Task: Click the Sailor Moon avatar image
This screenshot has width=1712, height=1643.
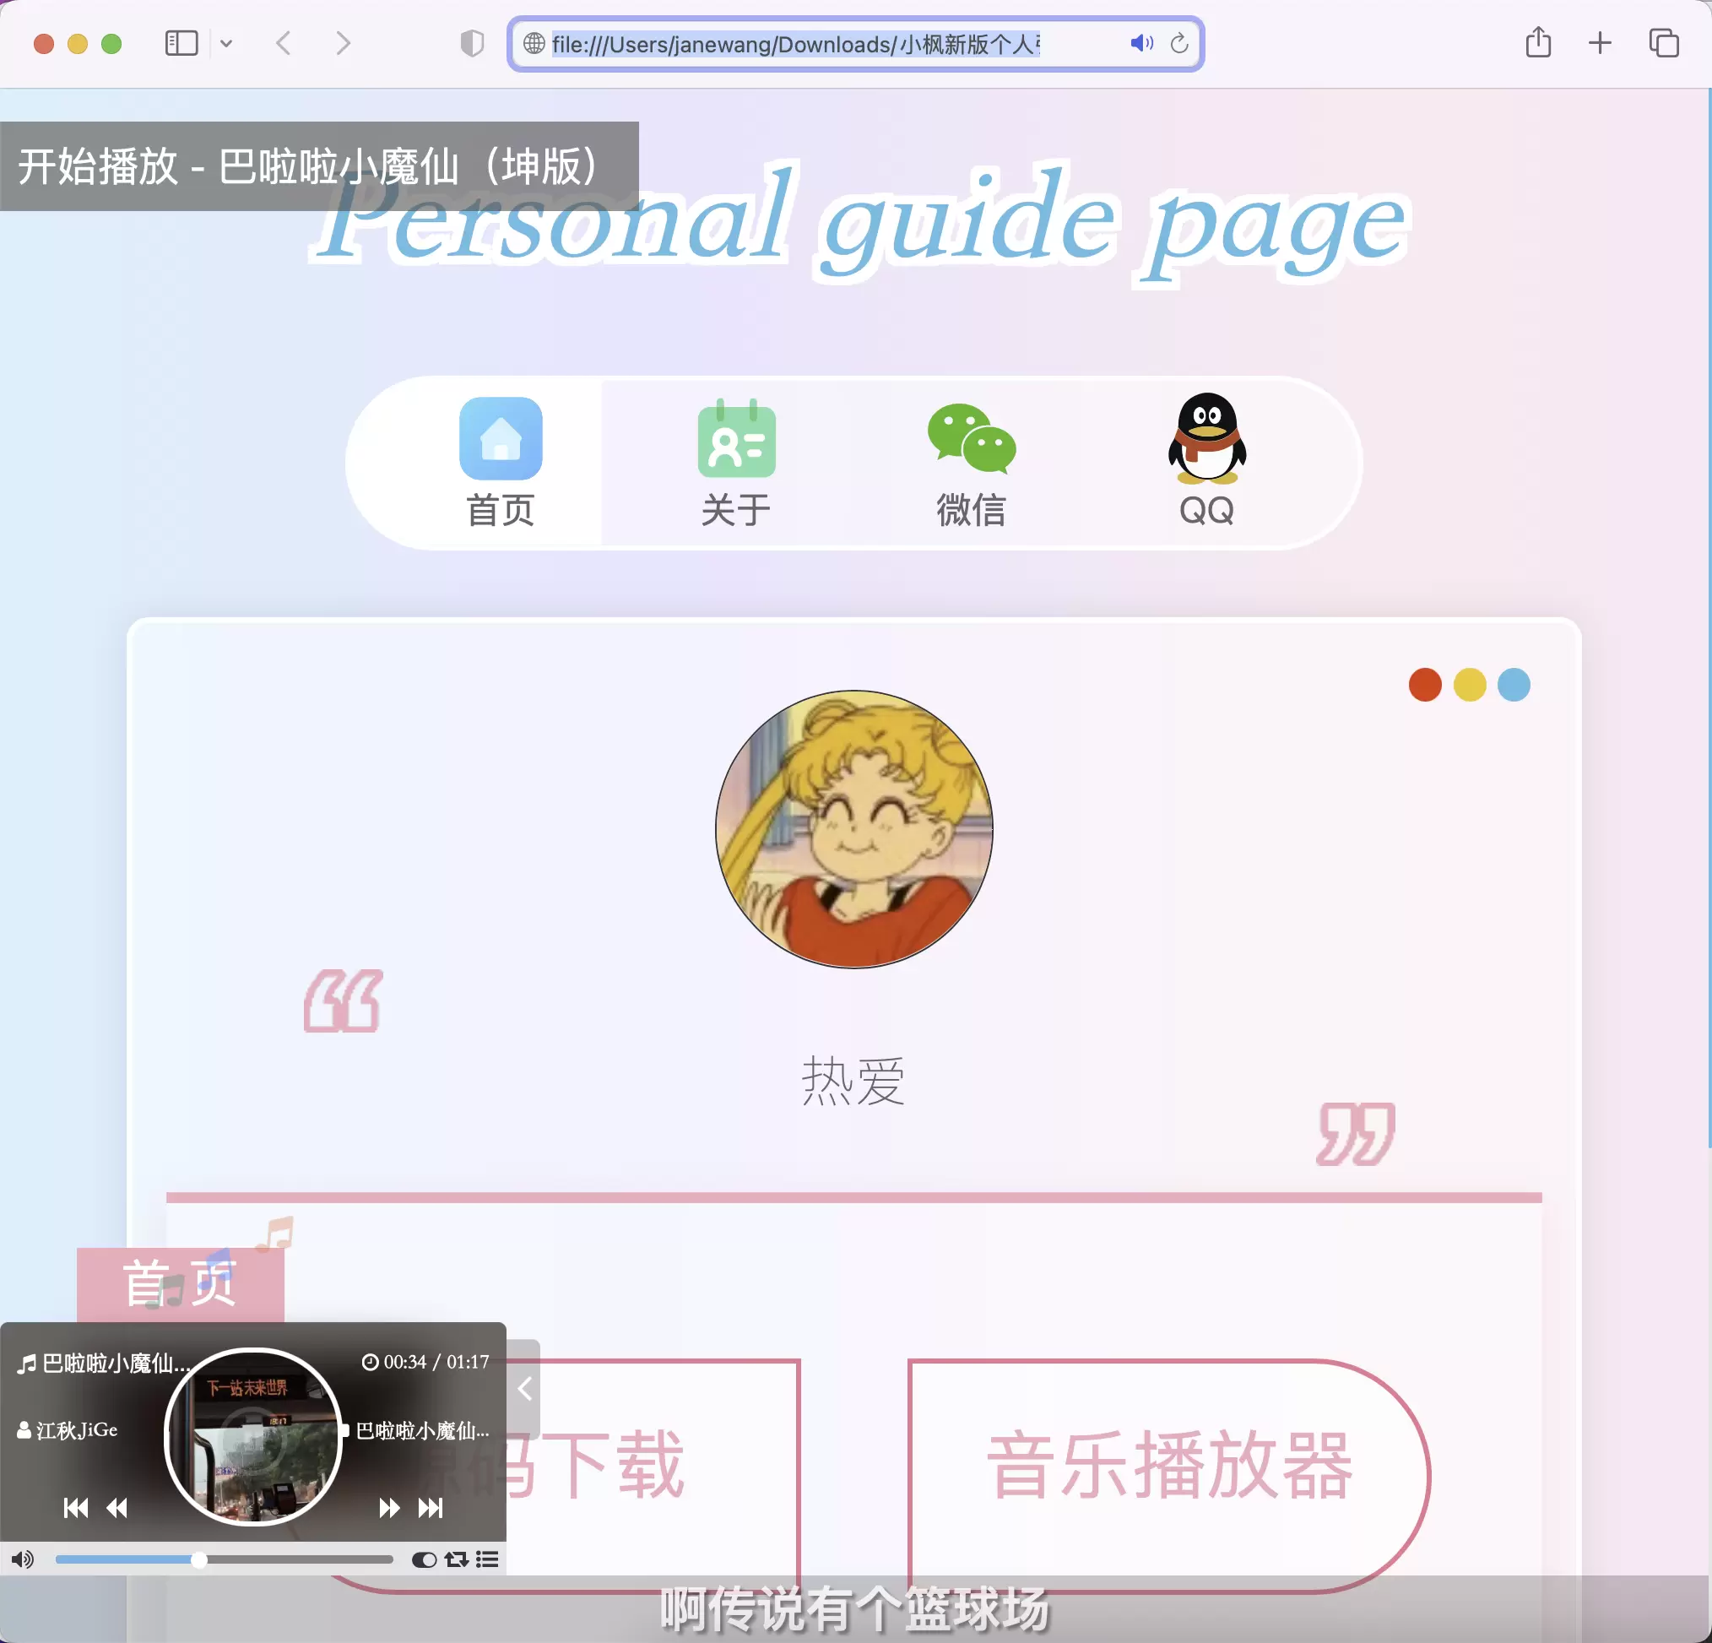Action: click(854, 830)
